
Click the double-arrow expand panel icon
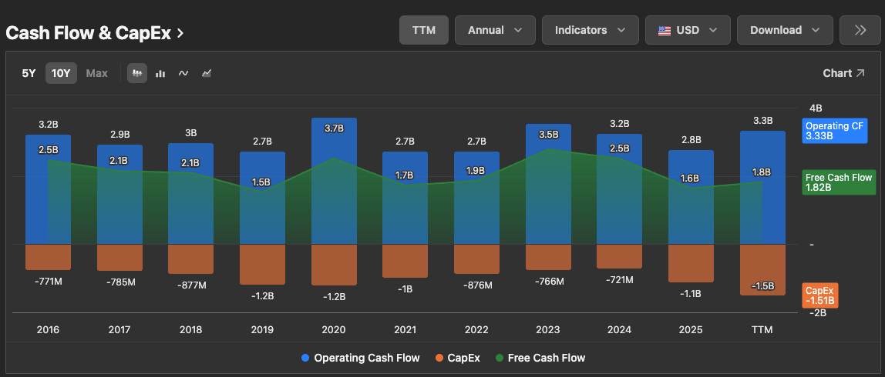[860, 30]
